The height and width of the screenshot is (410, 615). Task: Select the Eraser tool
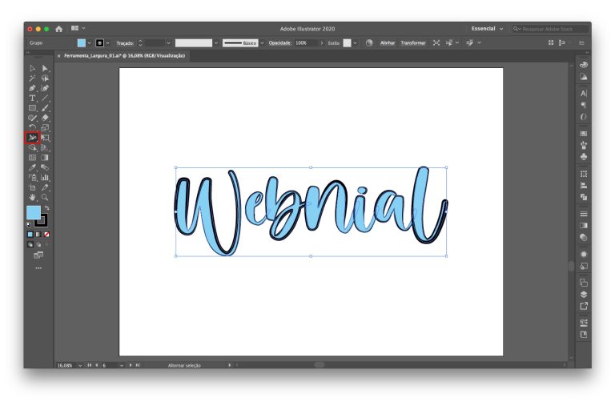click(x=45, y=118)
